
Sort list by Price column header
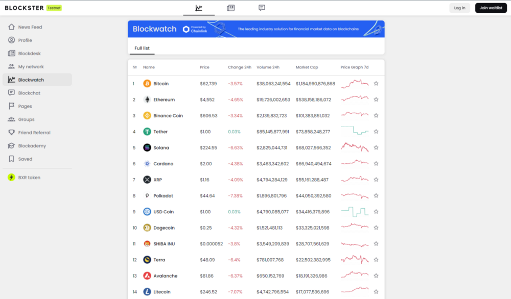click(204, 67)
